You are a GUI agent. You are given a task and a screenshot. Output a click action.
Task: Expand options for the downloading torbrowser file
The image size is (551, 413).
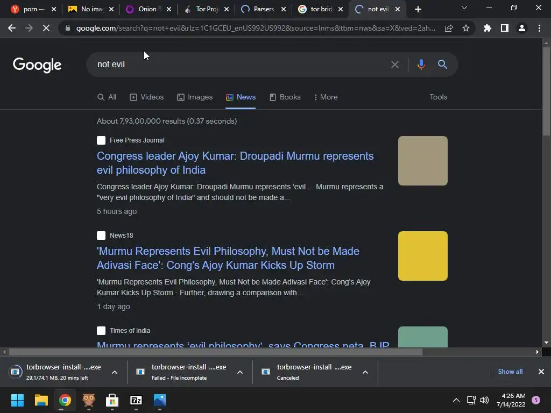(x=115, y=372)
